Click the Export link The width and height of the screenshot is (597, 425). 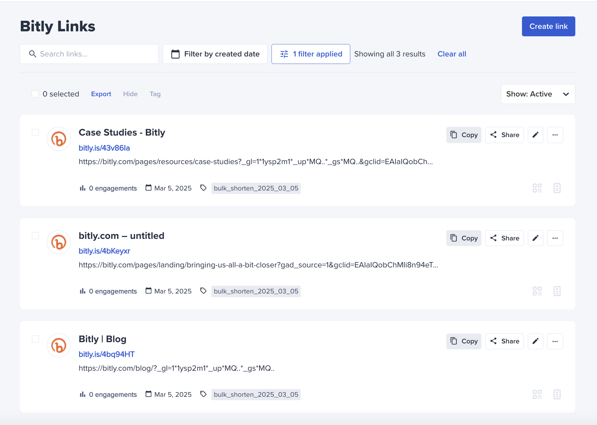pyautogui.click(x=101, y=94)
